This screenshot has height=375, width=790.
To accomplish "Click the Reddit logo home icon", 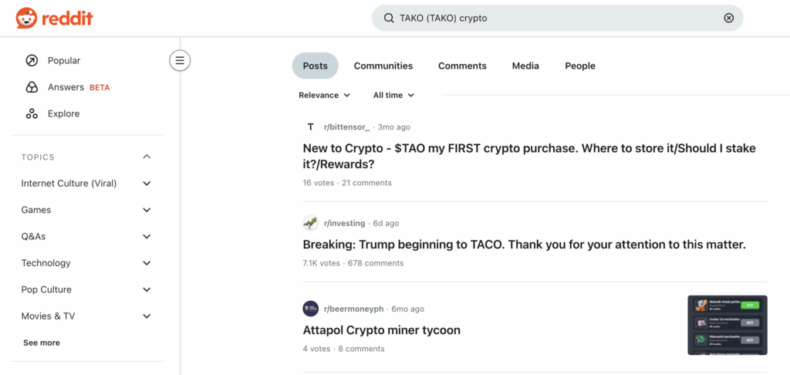I will pos(26,18).
